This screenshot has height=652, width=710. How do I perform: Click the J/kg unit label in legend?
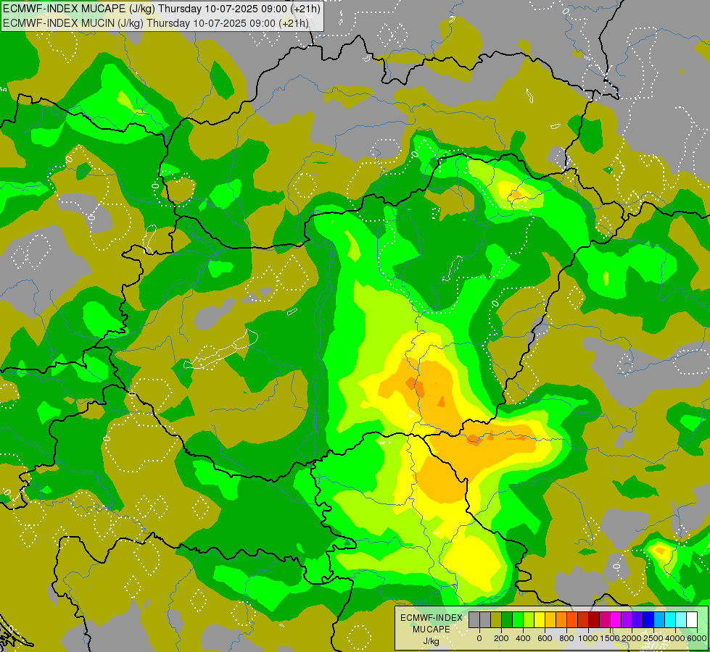(431, 641)
